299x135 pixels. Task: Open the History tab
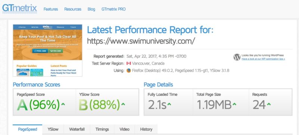click(146, 129)
